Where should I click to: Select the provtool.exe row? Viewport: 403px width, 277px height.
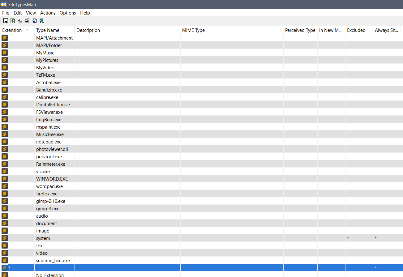pyautogui.click(x=201, y=156)
